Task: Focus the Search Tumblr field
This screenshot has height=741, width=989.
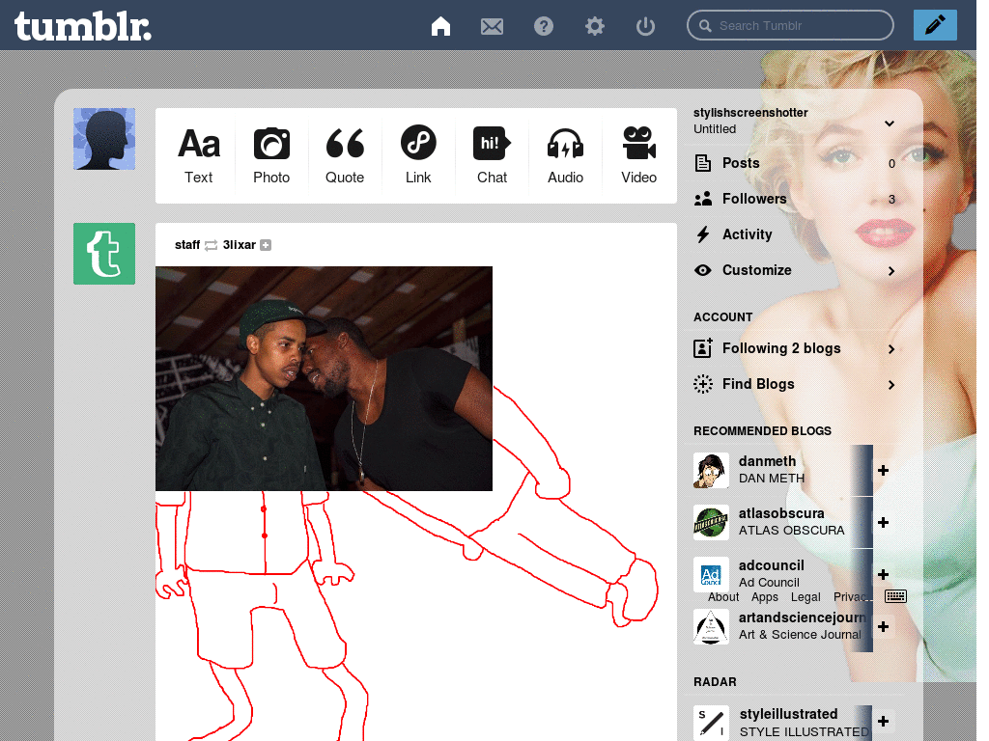Action: (790, 25)
